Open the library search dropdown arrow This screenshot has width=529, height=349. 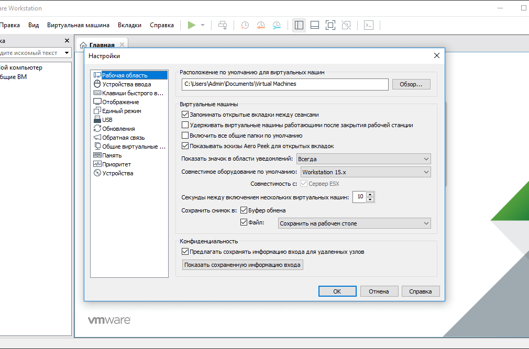(x=67, y=53)
